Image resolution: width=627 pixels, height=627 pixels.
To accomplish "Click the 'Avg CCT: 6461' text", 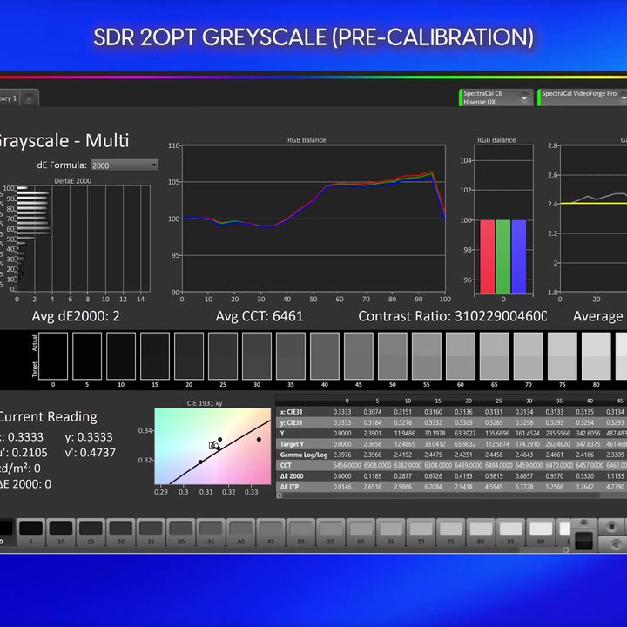I will [x=260, y=316].
